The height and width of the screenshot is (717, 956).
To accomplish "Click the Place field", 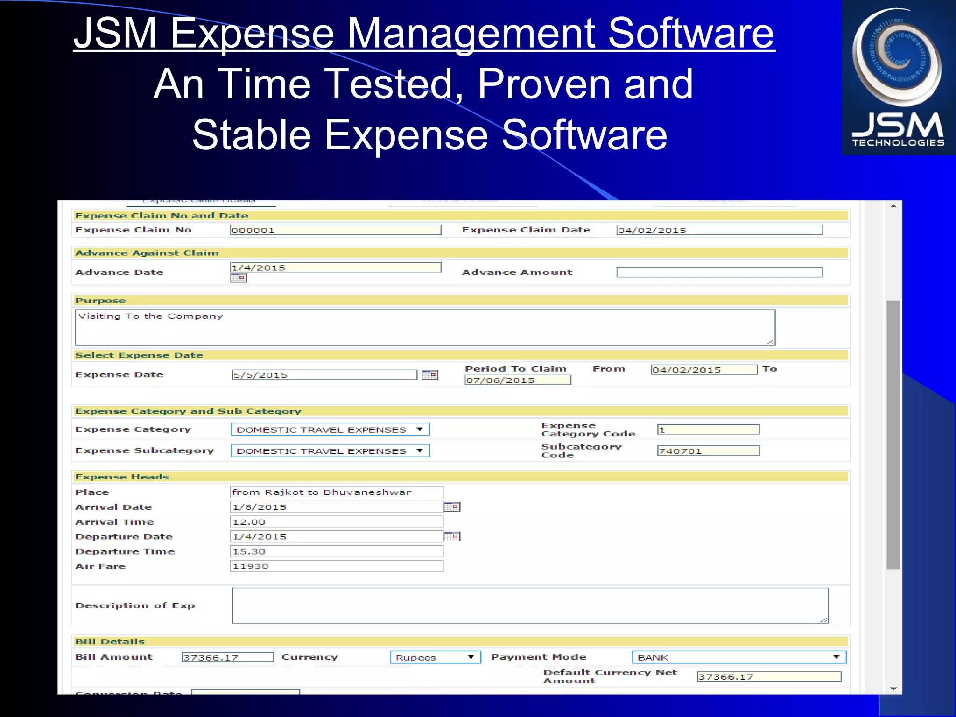I will (x=337, y=492).
